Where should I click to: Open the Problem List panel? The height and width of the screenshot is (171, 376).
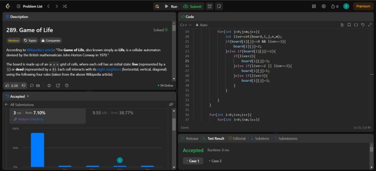pyautogui.click(x=30, y=7)
